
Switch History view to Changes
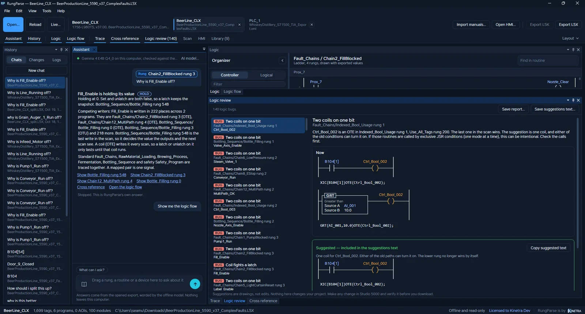click(x=37, y=60)
